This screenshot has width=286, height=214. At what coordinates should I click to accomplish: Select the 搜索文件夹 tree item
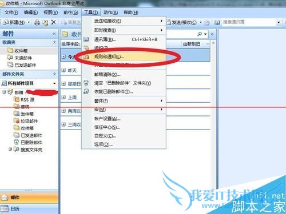28,150
